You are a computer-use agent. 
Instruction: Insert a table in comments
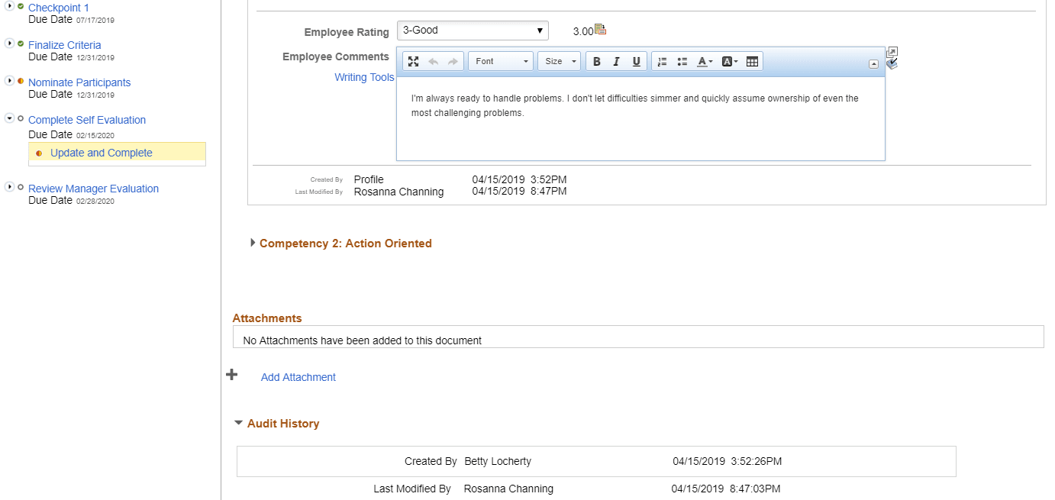(752, 62)
